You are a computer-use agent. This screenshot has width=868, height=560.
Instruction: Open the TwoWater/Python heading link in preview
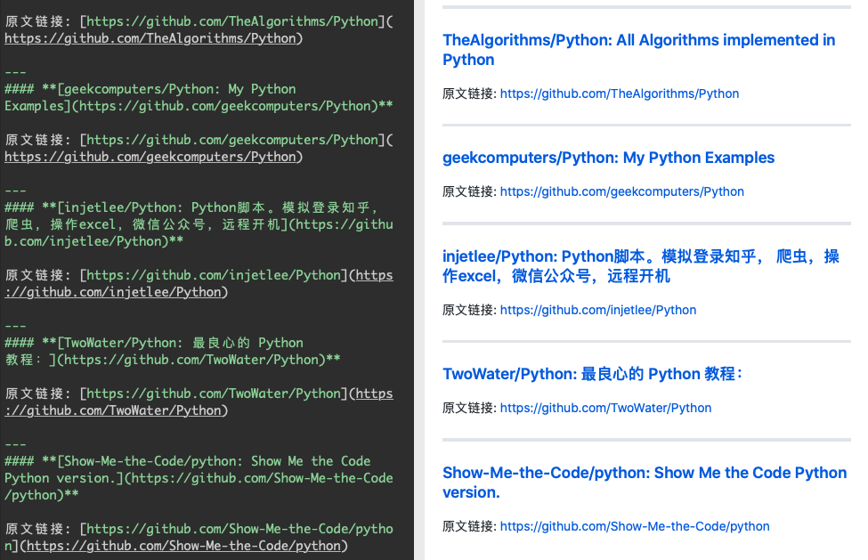[x=592, y=374]
